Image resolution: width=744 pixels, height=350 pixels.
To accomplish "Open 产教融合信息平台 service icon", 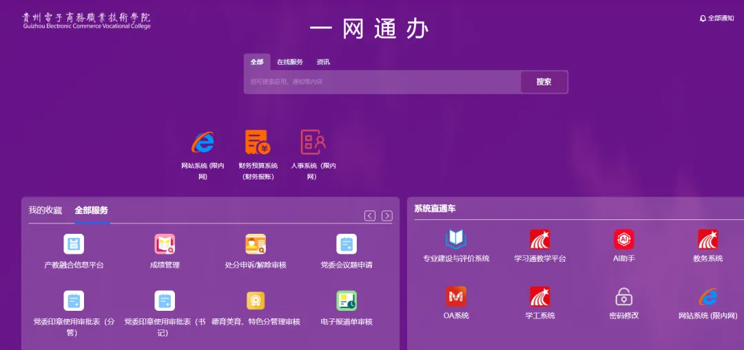I will tap(74, 244).
